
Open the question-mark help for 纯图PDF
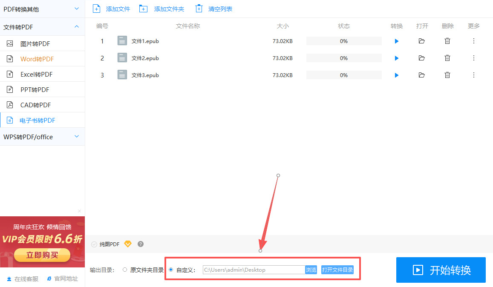(141, 244)
